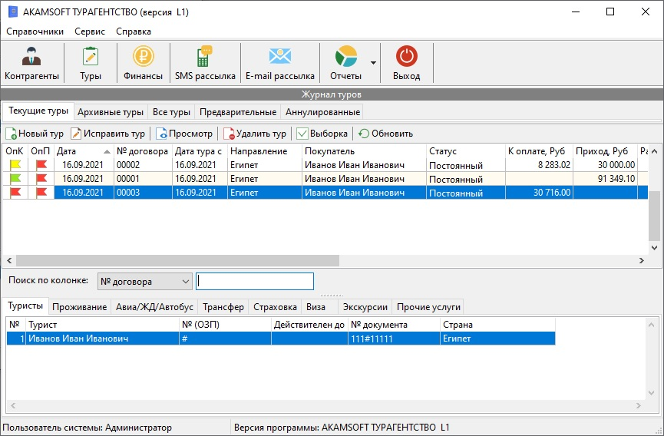Click Удалить тур in toolbar

pos(255,134)
